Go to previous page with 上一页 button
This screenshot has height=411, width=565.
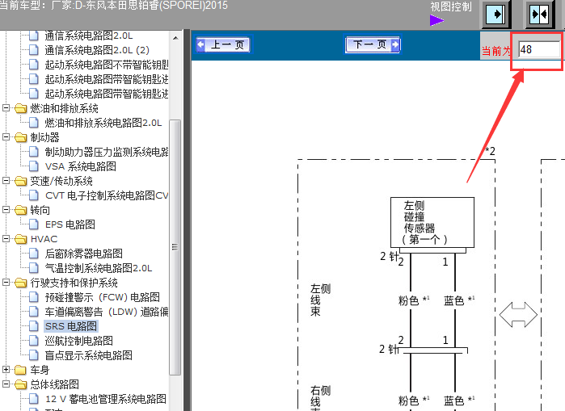click(x=222, y=45)
